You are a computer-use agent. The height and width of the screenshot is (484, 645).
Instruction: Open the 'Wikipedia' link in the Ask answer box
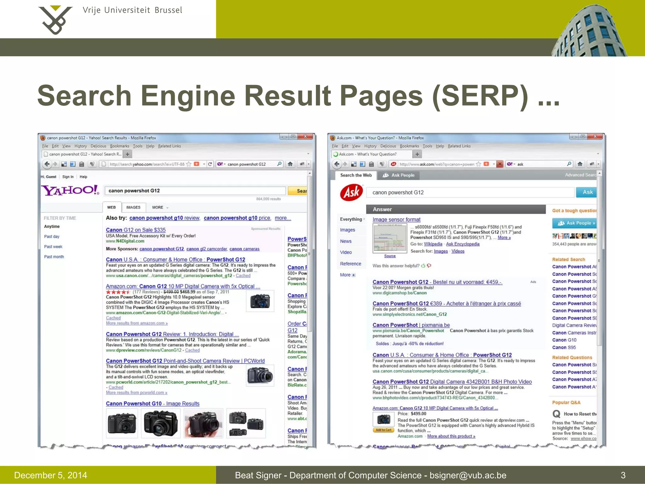coord(433,244)
